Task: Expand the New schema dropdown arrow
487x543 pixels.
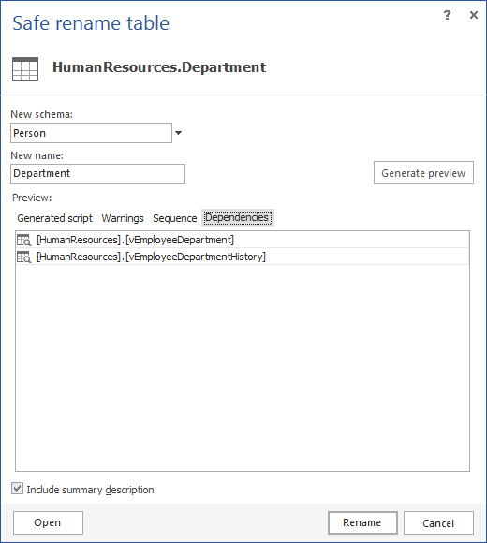Action: [x=178, y=133]
